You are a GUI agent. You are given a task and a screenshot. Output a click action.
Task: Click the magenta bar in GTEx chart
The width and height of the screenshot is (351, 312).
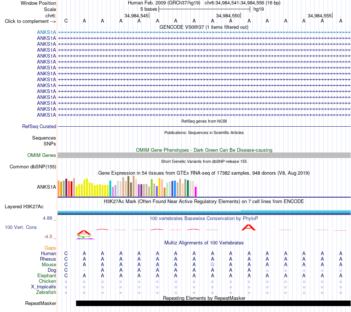point(195,192)
